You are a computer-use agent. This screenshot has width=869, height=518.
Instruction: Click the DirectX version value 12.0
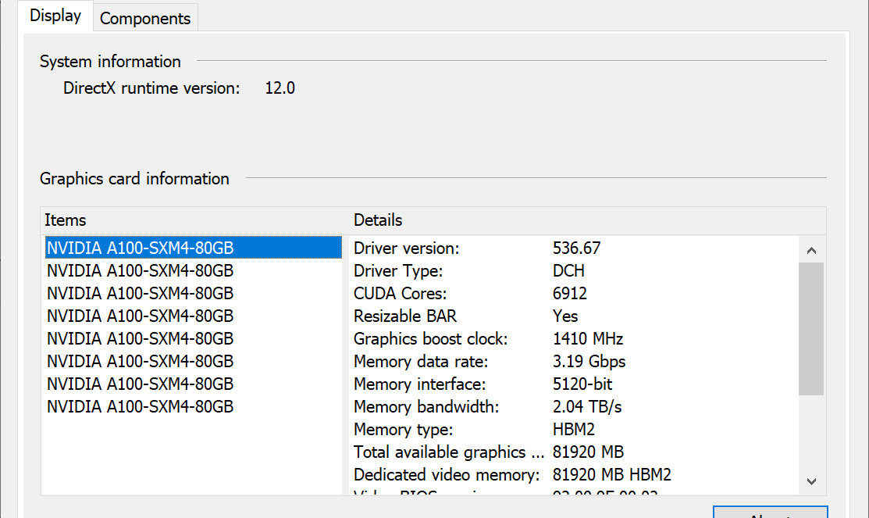click(x=280, y=88)
